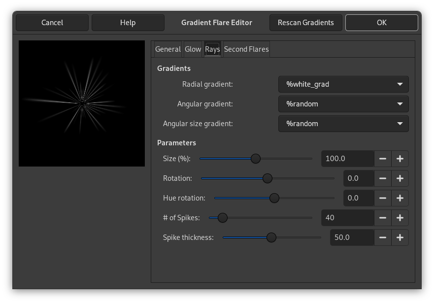Increment Size value with plus button
The height and width of the screenshot is (303, 434).
click(x=400, y=158)
